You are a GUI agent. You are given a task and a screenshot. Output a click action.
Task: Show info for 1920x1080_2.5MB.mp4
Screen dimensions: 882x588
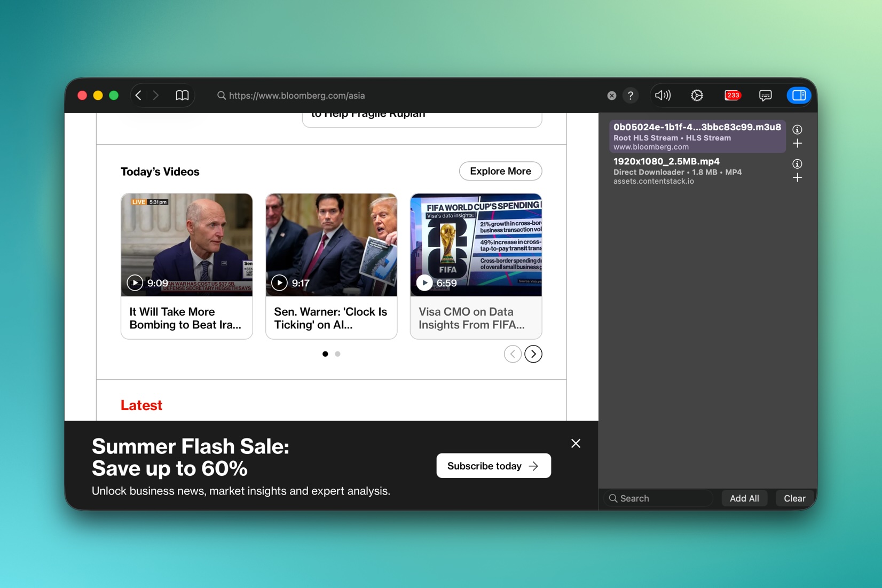pos(797,164)
